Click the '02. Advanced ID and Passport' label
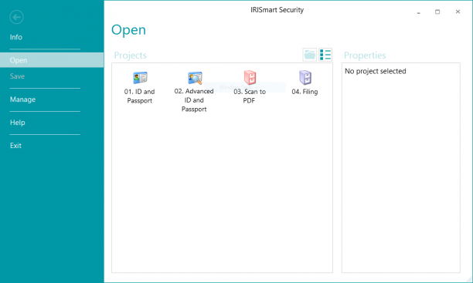Viewport: 473px width, 283px height. (x=194, y=100)
